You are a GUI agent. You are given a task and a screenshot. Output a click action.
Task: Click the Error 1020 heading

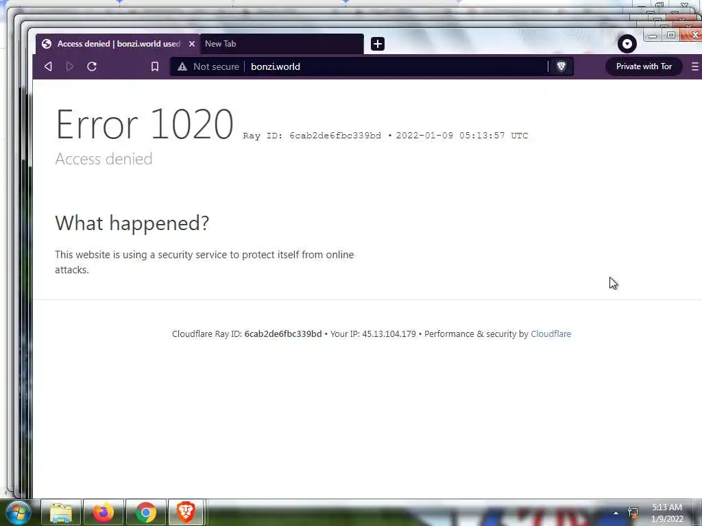[x=144, y=125]
